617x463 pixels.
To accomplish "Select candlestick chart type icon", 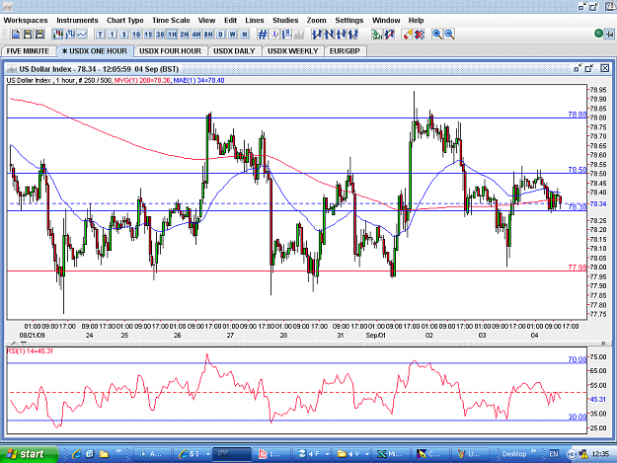I will 58,35.
